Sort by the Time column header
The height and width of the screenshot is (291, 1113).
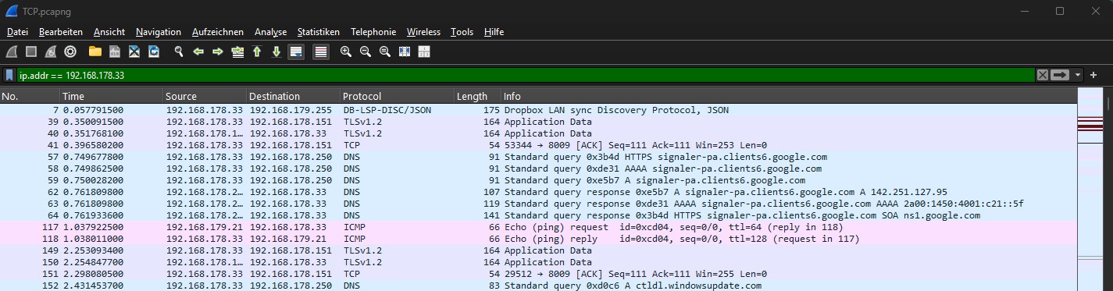(x=111, y=97)
